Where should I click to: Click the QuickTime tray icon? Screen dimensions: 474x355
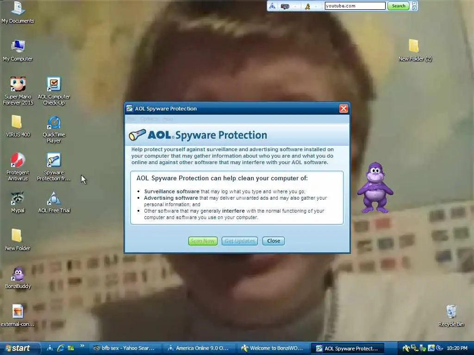[439, 348]
